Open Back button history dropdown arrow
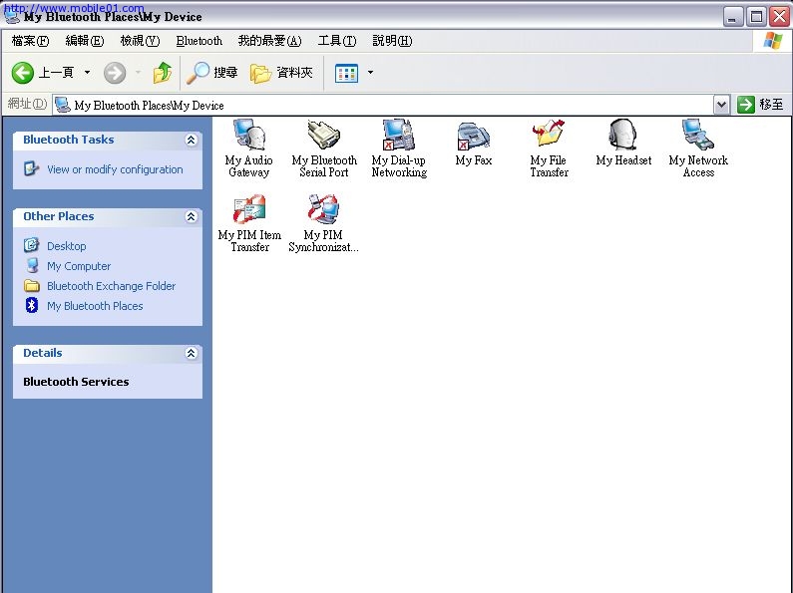The height and width of the screenshot is (593, 793). pos(87,73)
